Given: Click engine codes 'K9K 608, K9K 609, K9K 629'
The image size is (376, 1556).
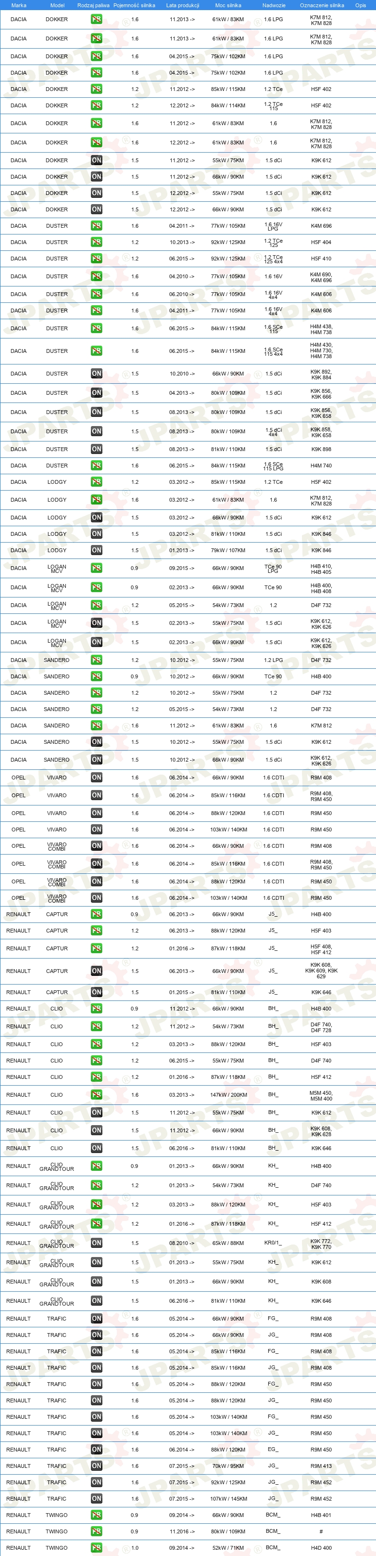Looking at the screenshot, I should [x=321, y=971].
